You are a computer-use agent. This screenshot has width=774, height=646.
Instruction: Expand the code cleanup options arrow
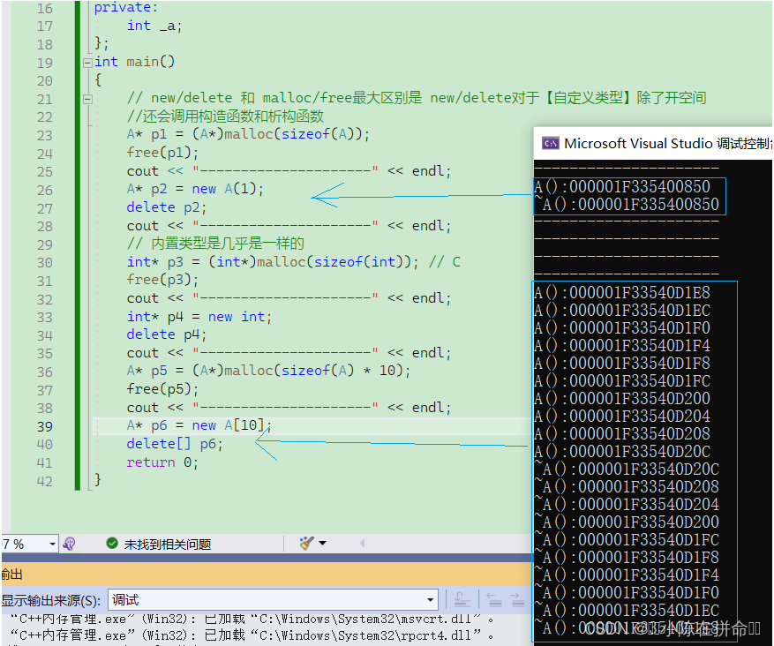pos(323,544)
